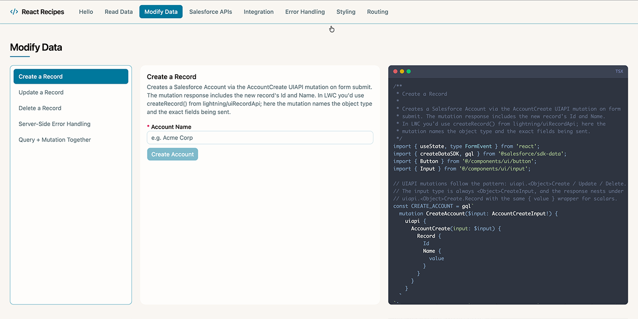Click the 'Name {' code line
This screenshot has width=638, height=319.
tap(432, 251)
